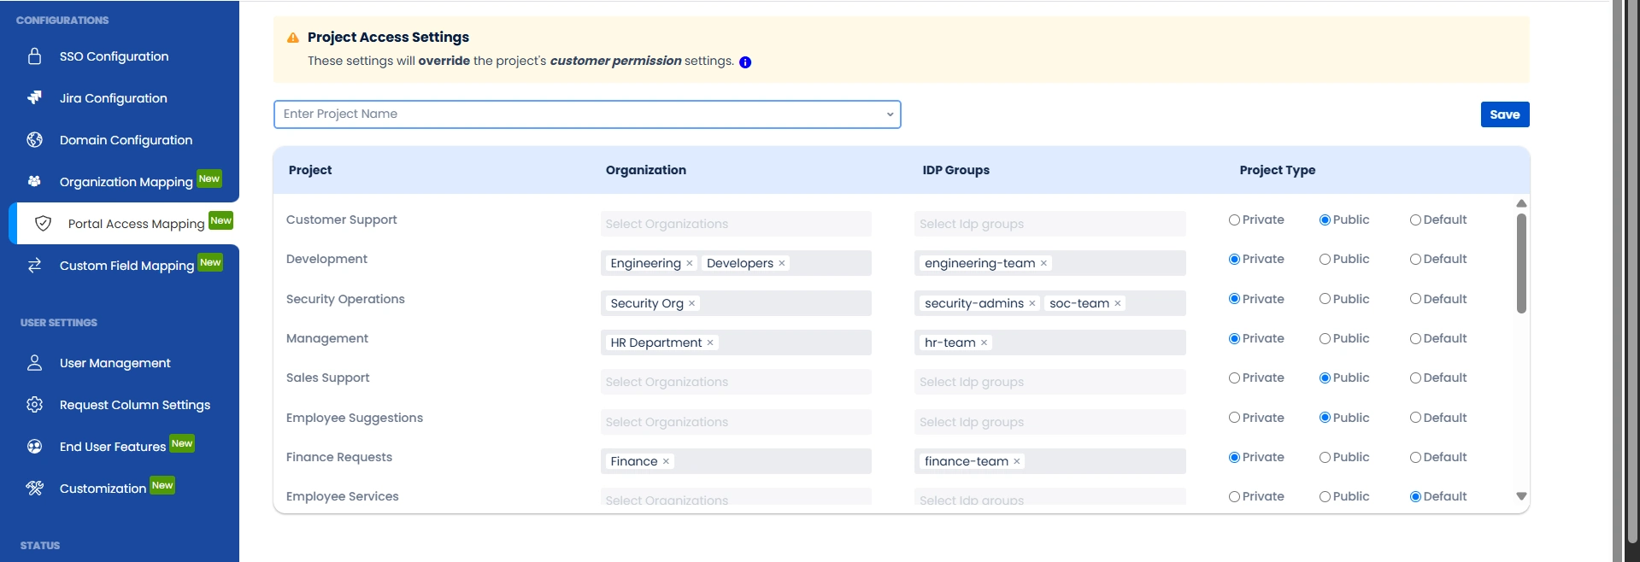Click the Domain Configuration globe icon

(34, 139)
